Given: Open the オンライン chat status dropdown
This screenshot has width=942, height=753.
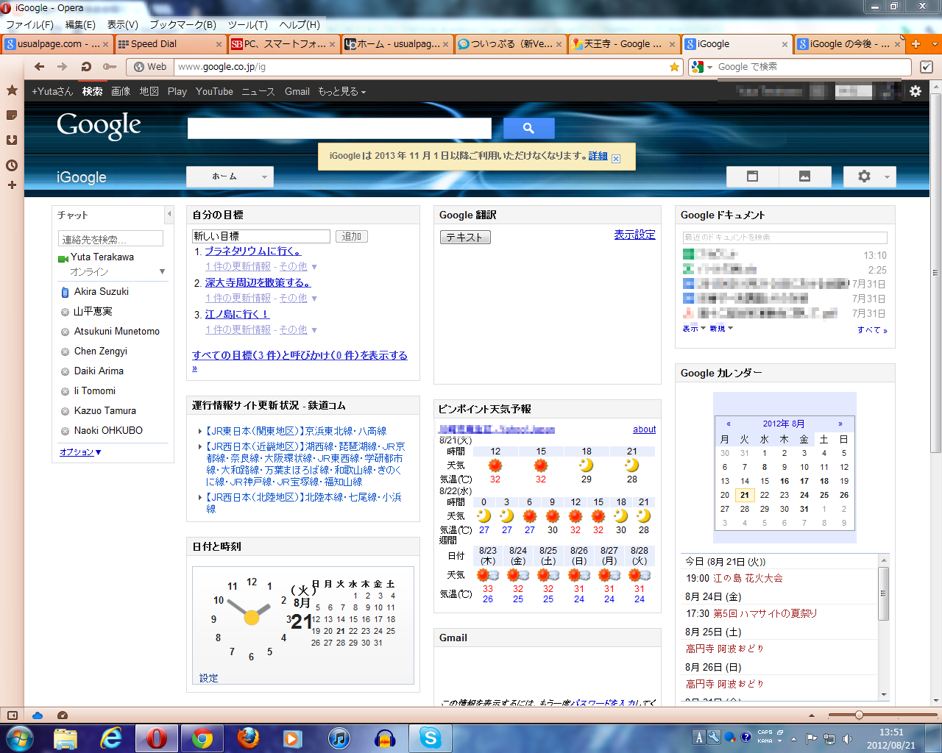Looking at the screenshot, I should (x=162, y=271).
